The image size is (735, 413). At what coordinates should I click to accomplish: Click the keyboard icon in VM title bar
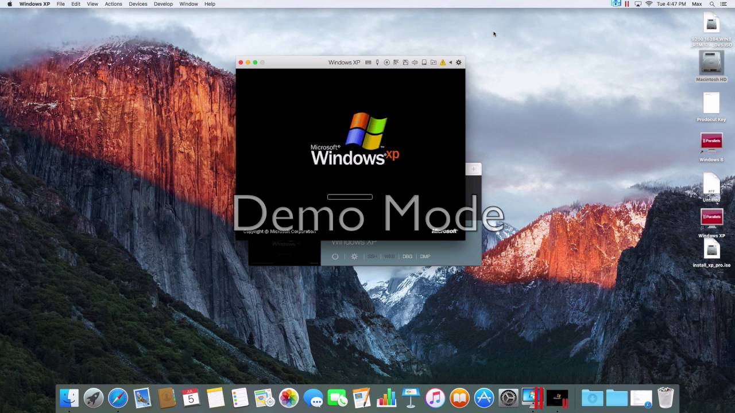[x=368, y=63]
